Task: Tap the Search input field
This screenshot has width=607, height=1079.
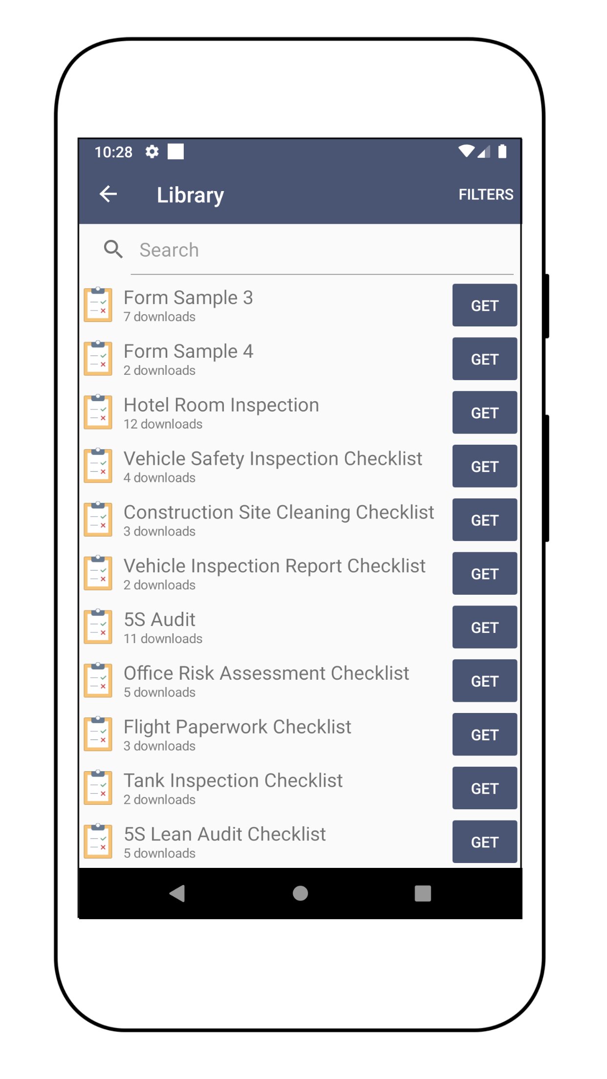Action: click(x=293, y=249)
